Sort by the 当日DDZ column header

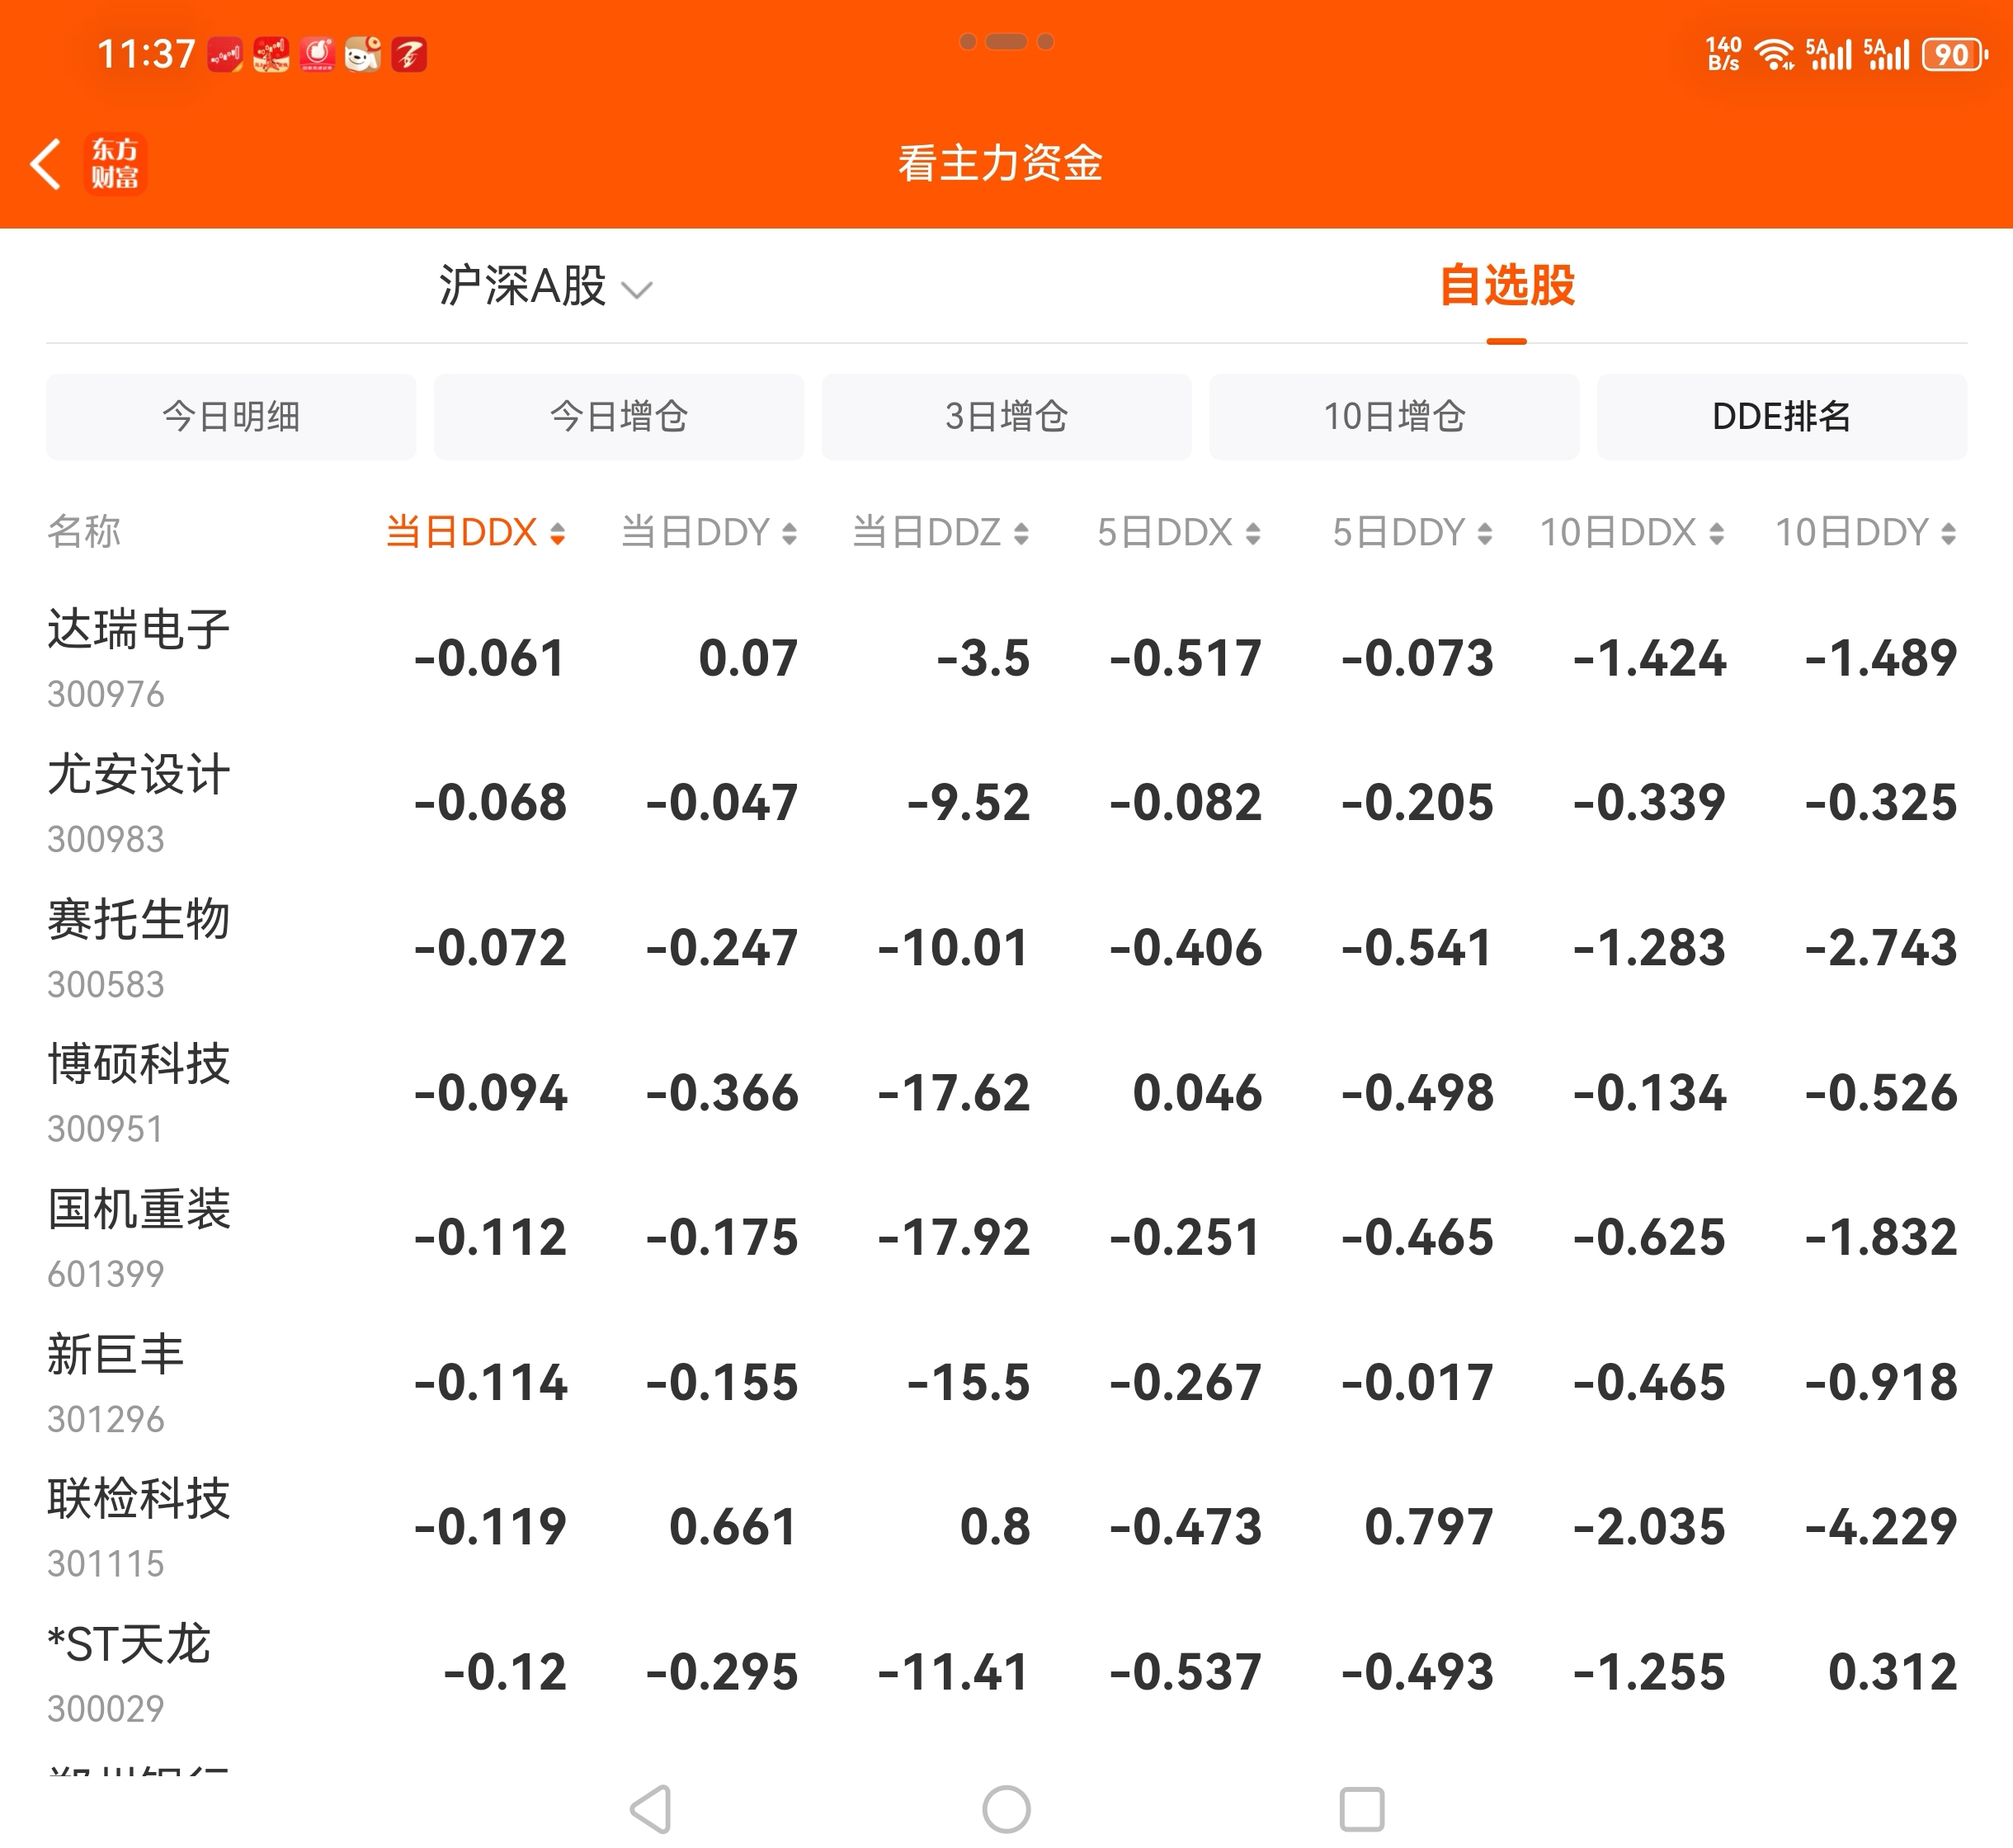[940, 532]
